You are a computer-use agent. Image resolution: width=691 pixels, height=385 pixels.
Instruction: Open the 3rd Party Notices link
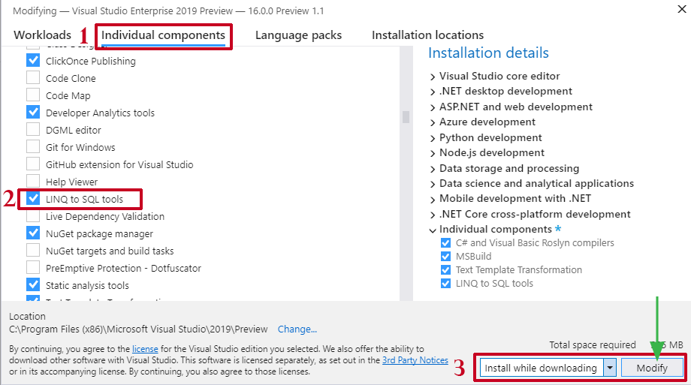pos(415,360)
